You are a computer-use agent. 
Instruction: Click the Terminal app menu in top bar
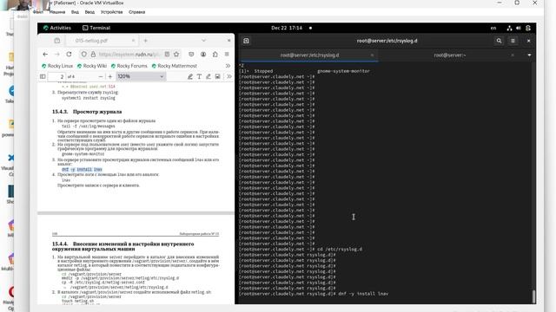tap(96, 28)
